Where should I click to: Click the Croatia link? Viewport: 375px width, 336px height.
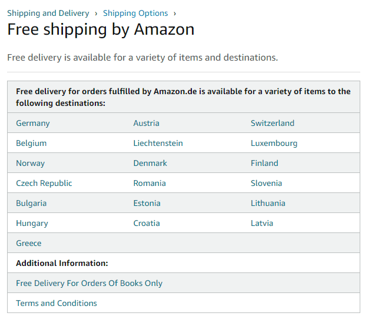[147, 224]
